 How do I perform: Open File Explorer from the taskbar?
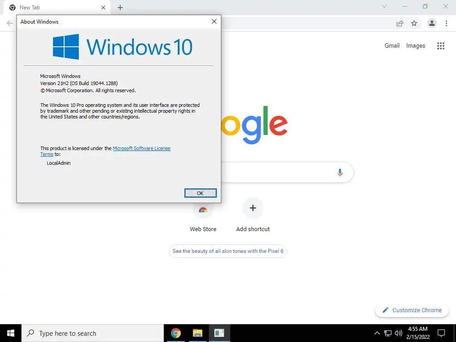point(197,333)
